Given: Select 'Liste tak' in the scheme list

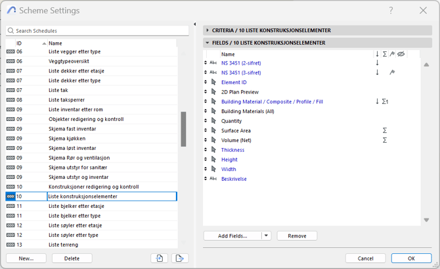Looking at the screenshot, I should [x=60, y=90].
